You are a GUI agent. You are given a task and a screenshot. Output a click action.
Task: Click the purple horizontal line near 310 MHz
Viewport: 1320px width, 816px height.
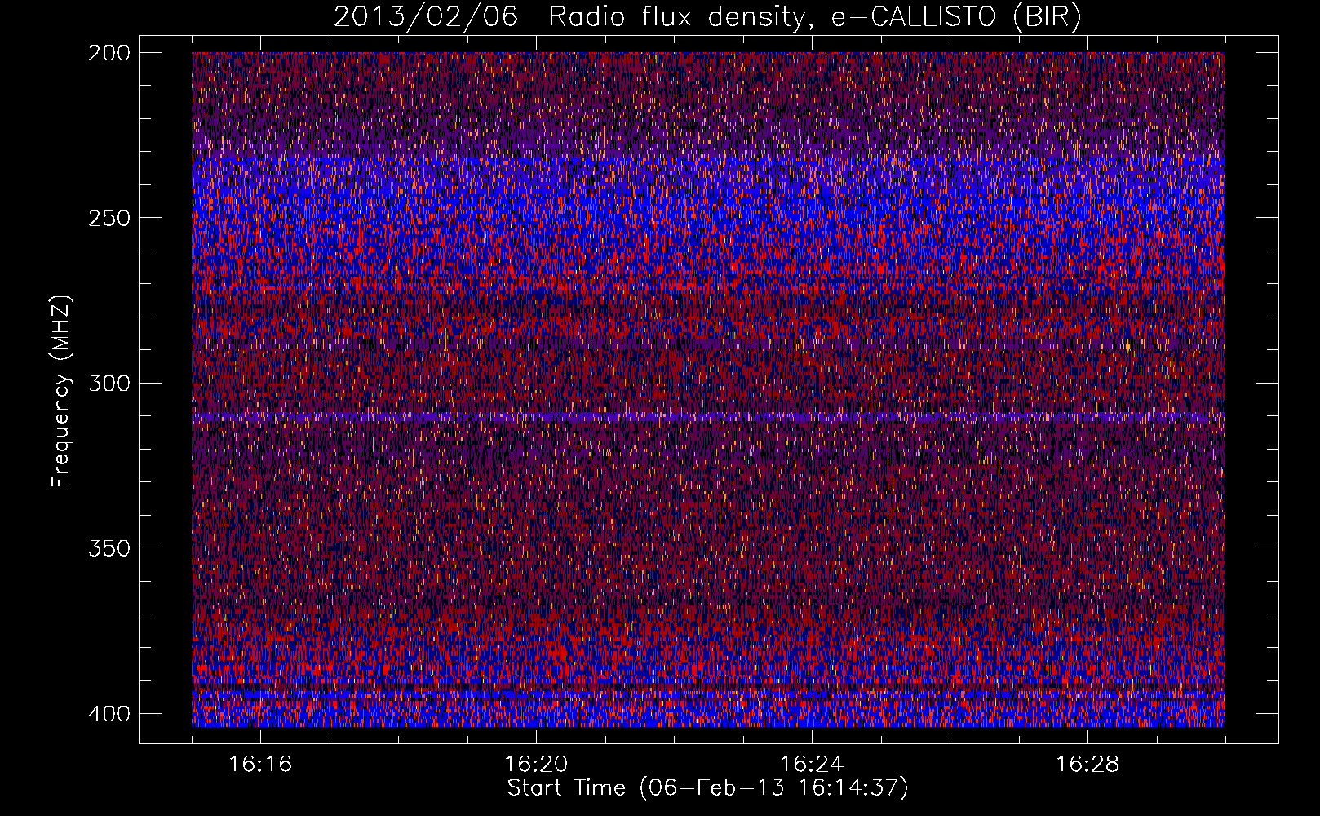[x=708, y=417]
